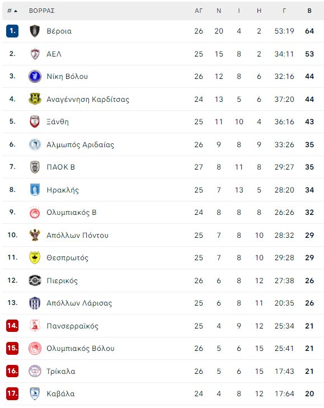The width and height of the screenshot is (324, 408).
Task: Select the Θεσπρωτός yellow shield logo
Action: click(x=35, y=257)
